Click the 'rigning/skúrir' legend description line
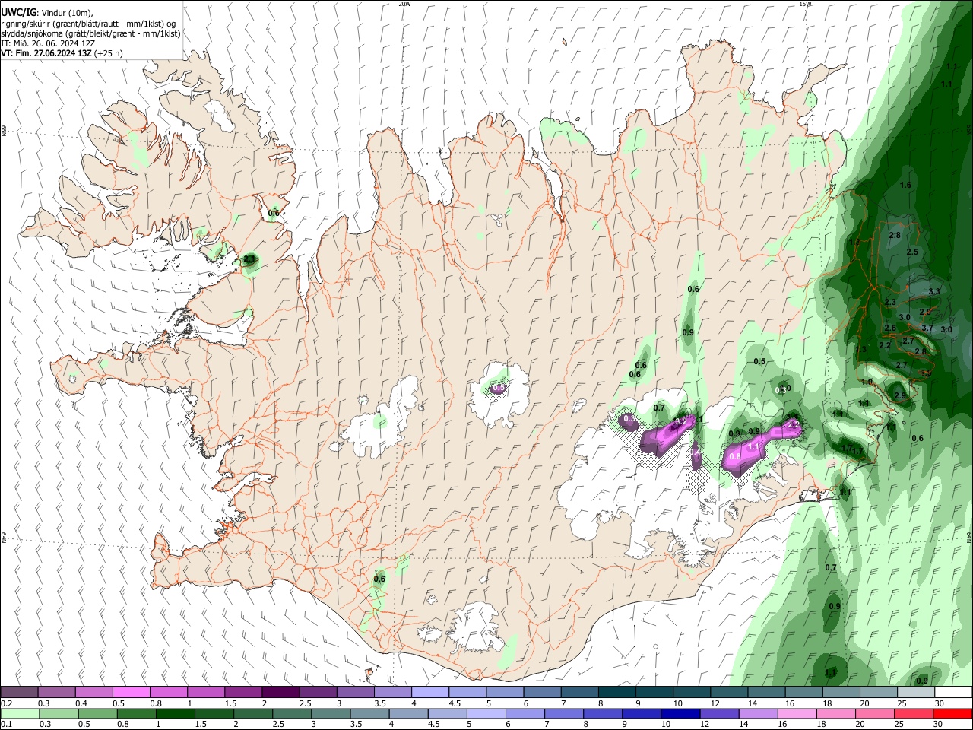The width and height of the screenshot is (973, 730). (88, 24)
